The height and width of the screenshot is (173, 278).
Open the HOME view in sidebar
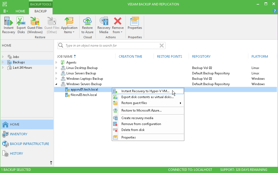click(27, 124)
